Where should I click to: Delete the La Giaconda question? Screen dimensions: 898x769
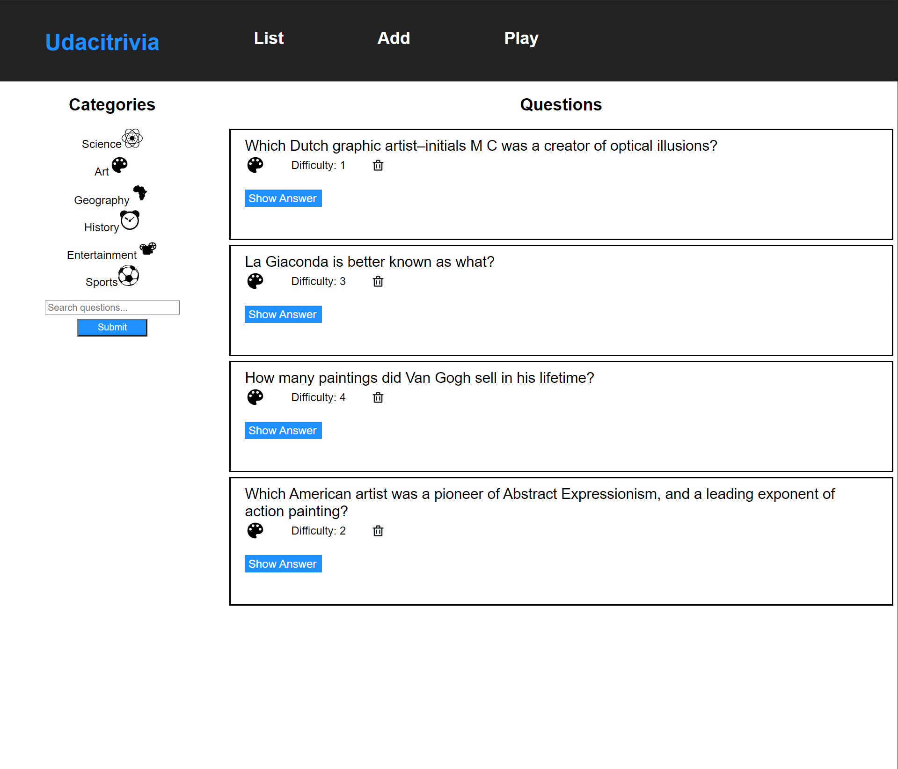[x=378, y=281]
